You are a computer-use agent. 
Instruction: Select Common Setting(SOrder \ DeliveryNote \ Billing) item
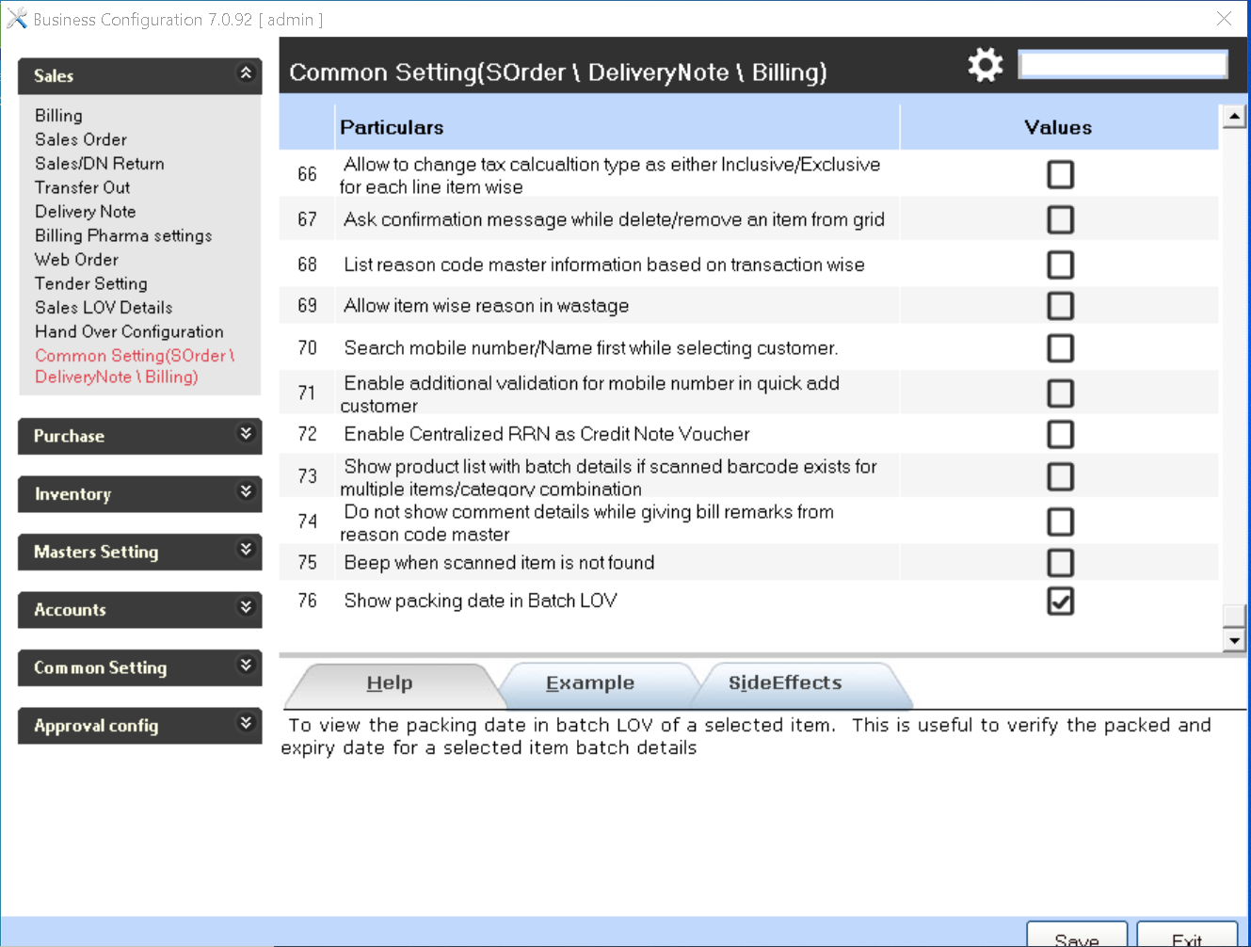click(x=135, y=366)
